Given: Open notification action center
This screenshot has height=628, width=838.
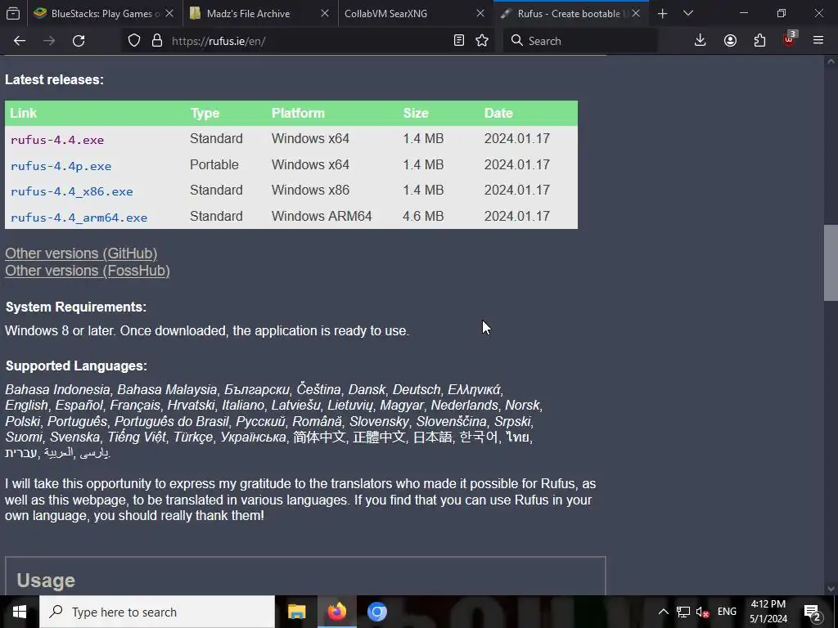Looking at the screenshot, I should tap(813, 612).
